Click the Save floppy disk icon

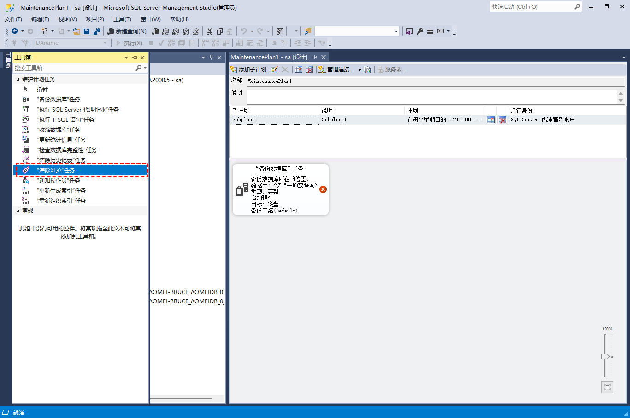[87, 31]
